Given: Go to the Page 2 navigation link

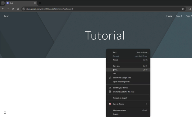Looking at the screenshot, I should point(189,16).
